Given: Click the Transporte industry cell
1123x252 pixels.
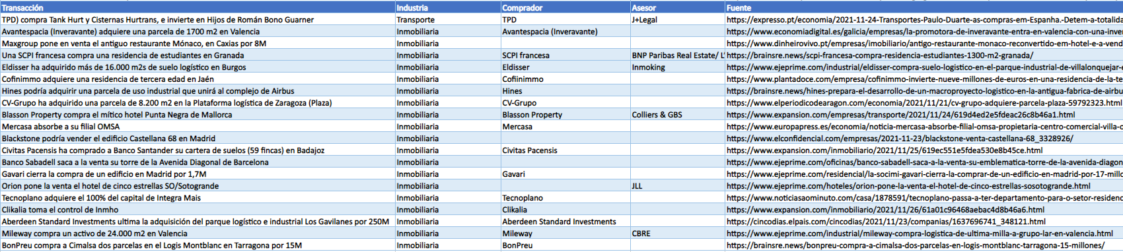Looking at the screenshot, I should point(448,20).
